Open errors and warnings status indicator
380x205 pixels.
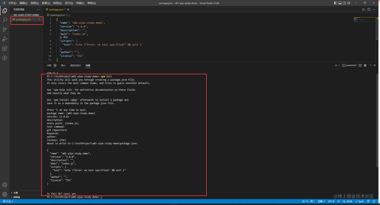tap(8, 201)
